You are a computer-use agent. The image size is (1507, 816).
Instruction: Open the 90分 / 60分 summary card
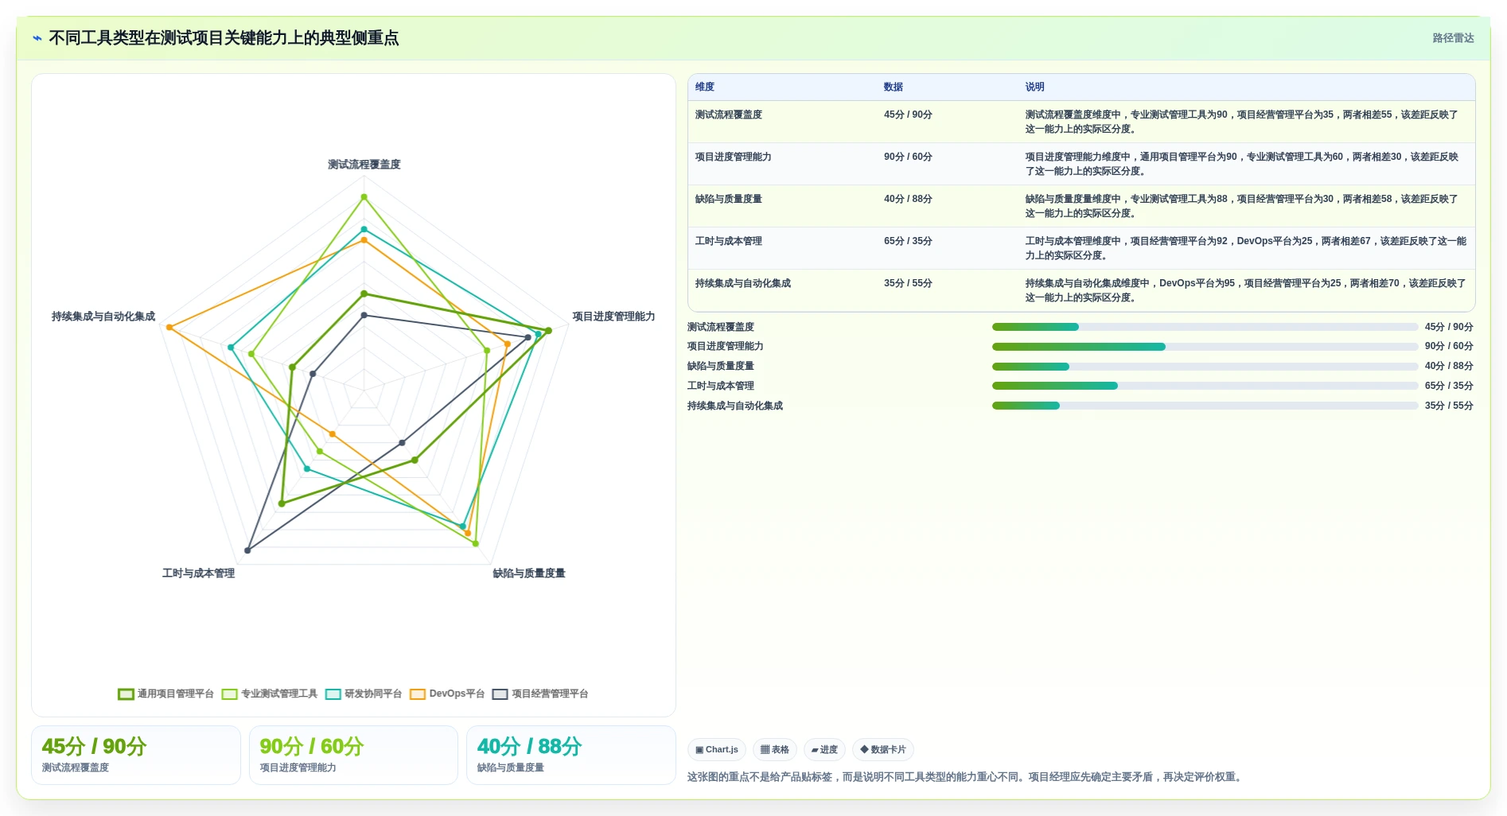click(x=353, y=755)
